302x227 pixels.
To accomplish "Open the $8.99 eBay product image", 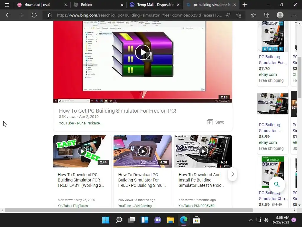I will (273, 104).
